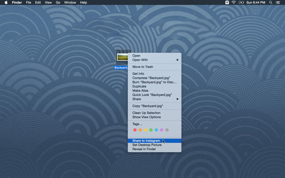Open the Finder application menu
The image size is (285, 178).
tap(17, 2)
